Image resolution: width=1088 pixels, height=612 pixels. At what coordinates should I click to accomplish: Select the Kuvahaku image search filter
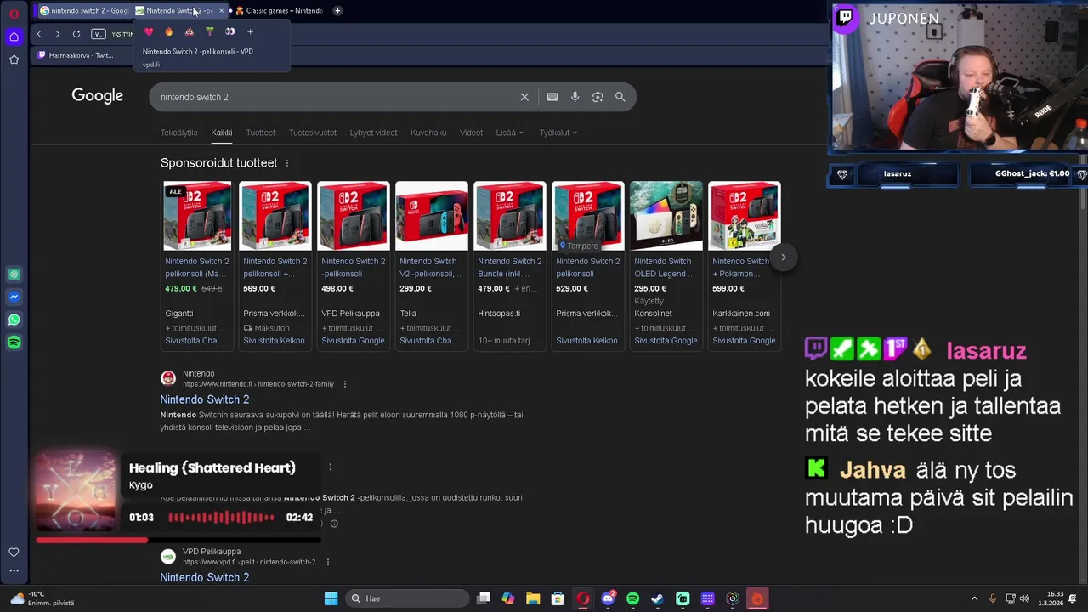click(428, 133)
